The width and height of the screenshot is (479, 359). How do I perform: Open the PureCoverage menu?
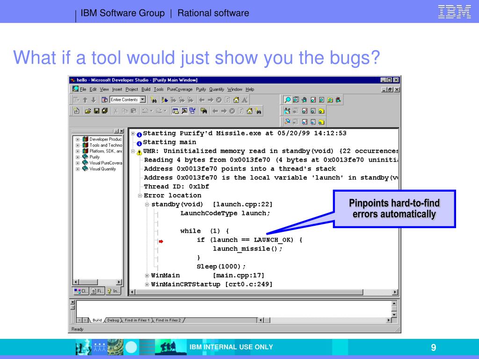point(180,89)
